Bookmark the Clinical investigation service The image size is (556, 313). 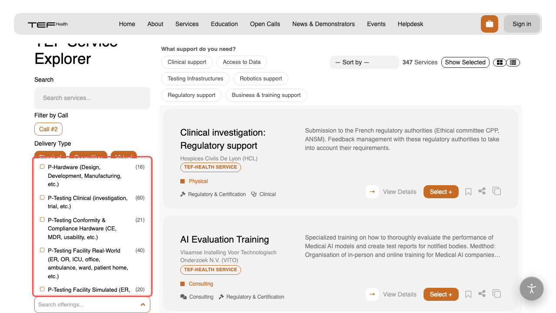pyautogui.click(x=468, y=192)
